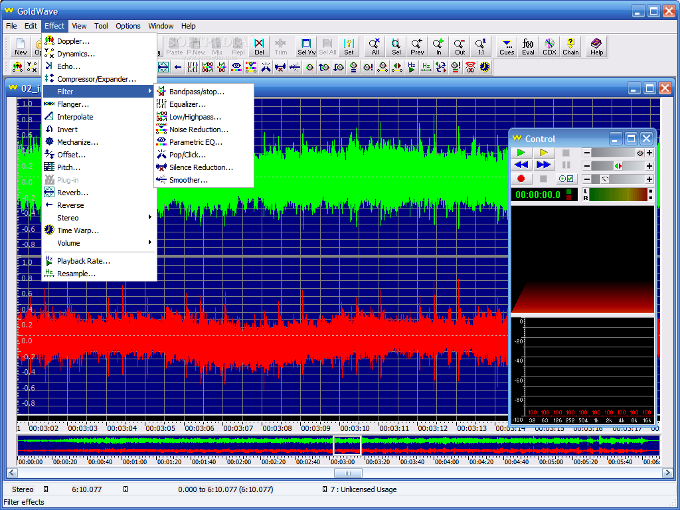Image resolution: width=680 pixels, height=510 pixels.
Task: Choose Bandpass/stop from the Filter submenu
Action: click(204, 92)
